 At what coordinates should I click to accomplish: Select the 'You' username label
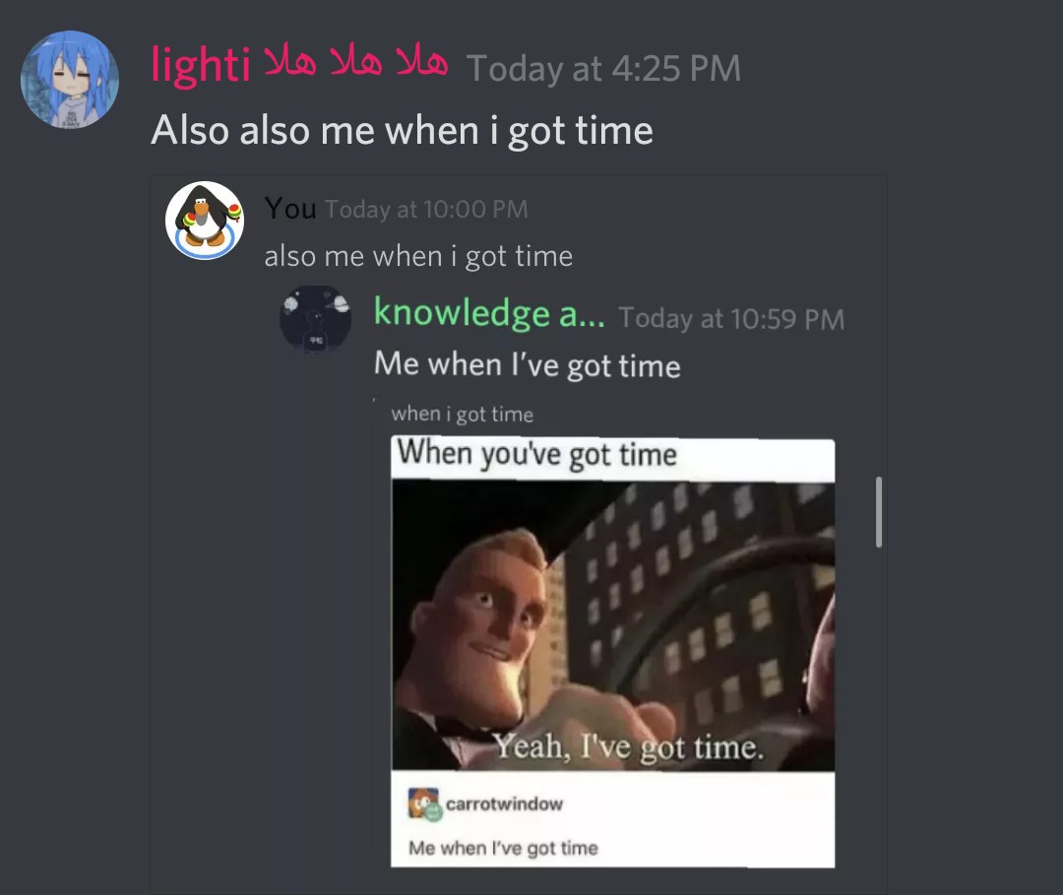[x=290, y=208]
